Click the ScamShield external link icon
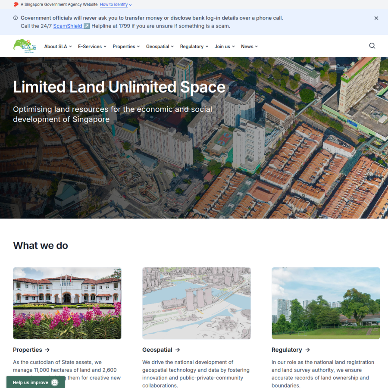The height and width of the screenshot is (388, 388). point(86,26)
